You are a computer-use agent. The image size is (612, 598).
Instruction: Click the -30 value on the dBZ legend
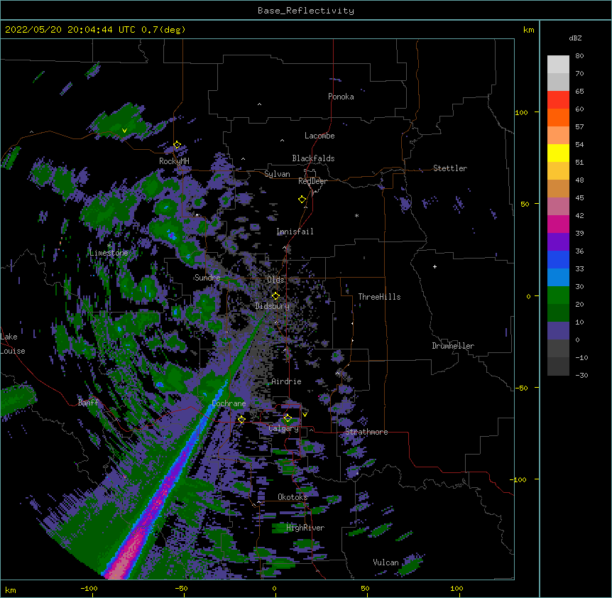[x=581, y=375]
